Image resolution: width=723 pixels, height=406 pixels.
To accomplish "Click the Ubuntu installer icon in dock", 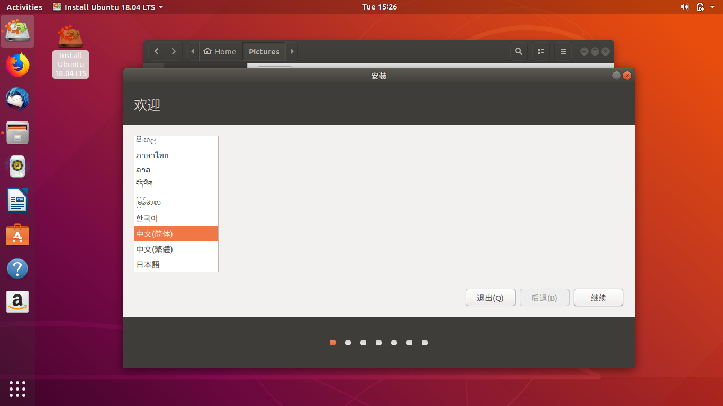I will pos(17,31).
